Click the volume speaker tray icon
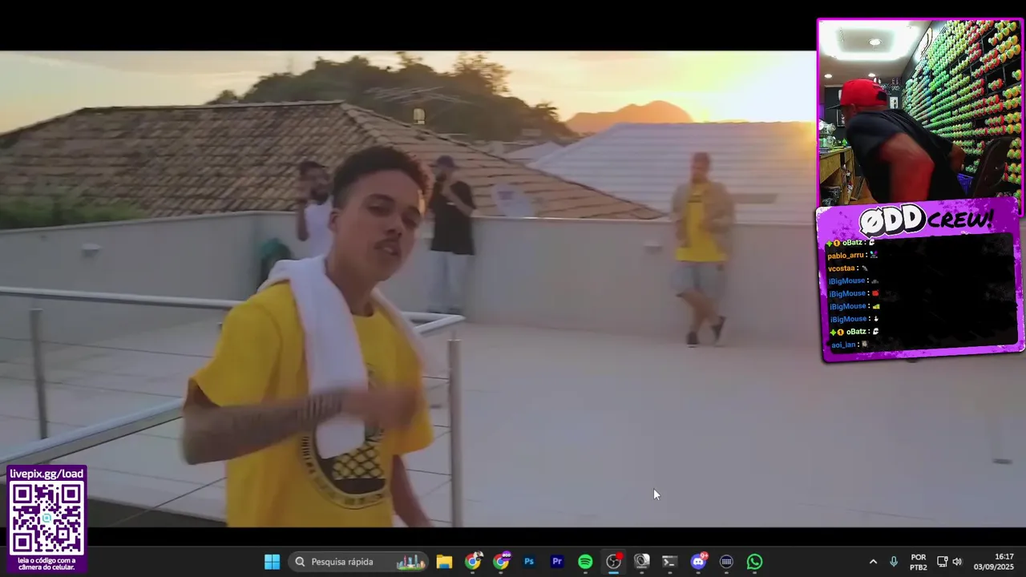Viewport: 1026px width, 577px height. tap(957, 562)
